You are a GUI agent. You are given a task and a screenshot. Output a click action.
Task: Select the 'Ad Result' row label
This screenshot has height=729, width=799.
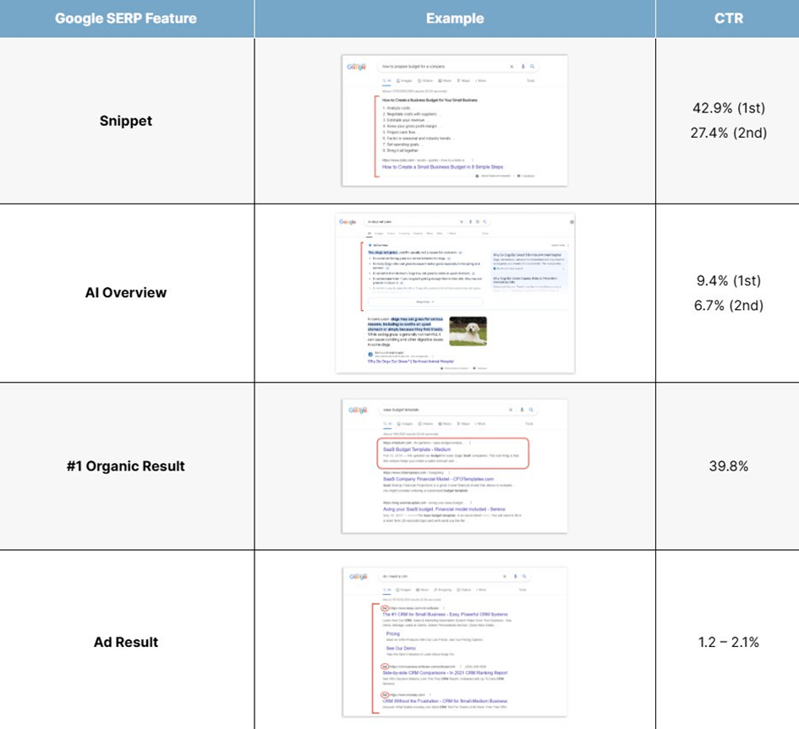point(126,643)
